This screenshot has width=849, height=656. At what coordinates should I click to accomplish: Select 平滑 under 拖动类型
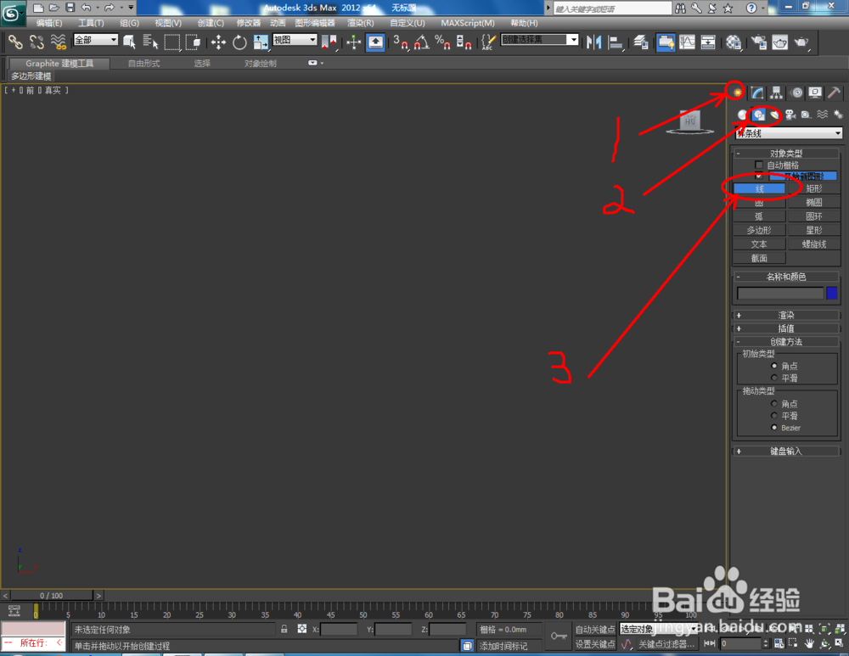point(773,416)
